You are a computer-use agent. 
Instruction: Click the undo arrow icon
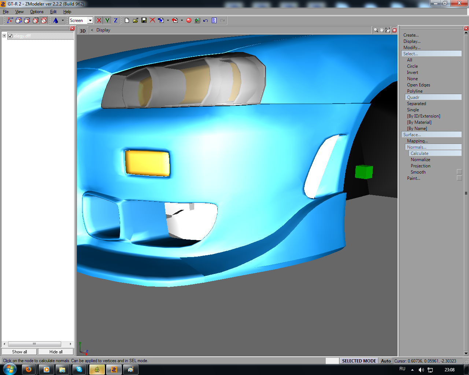coord(206,21)
